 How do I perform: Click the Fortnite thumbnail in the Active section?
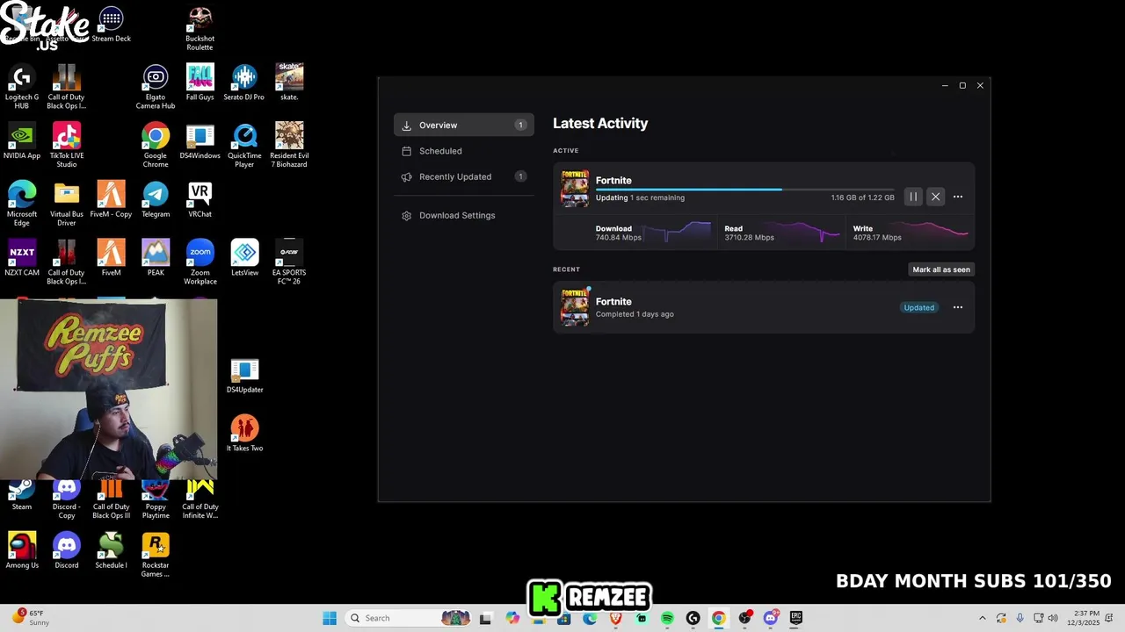(575, 189)
